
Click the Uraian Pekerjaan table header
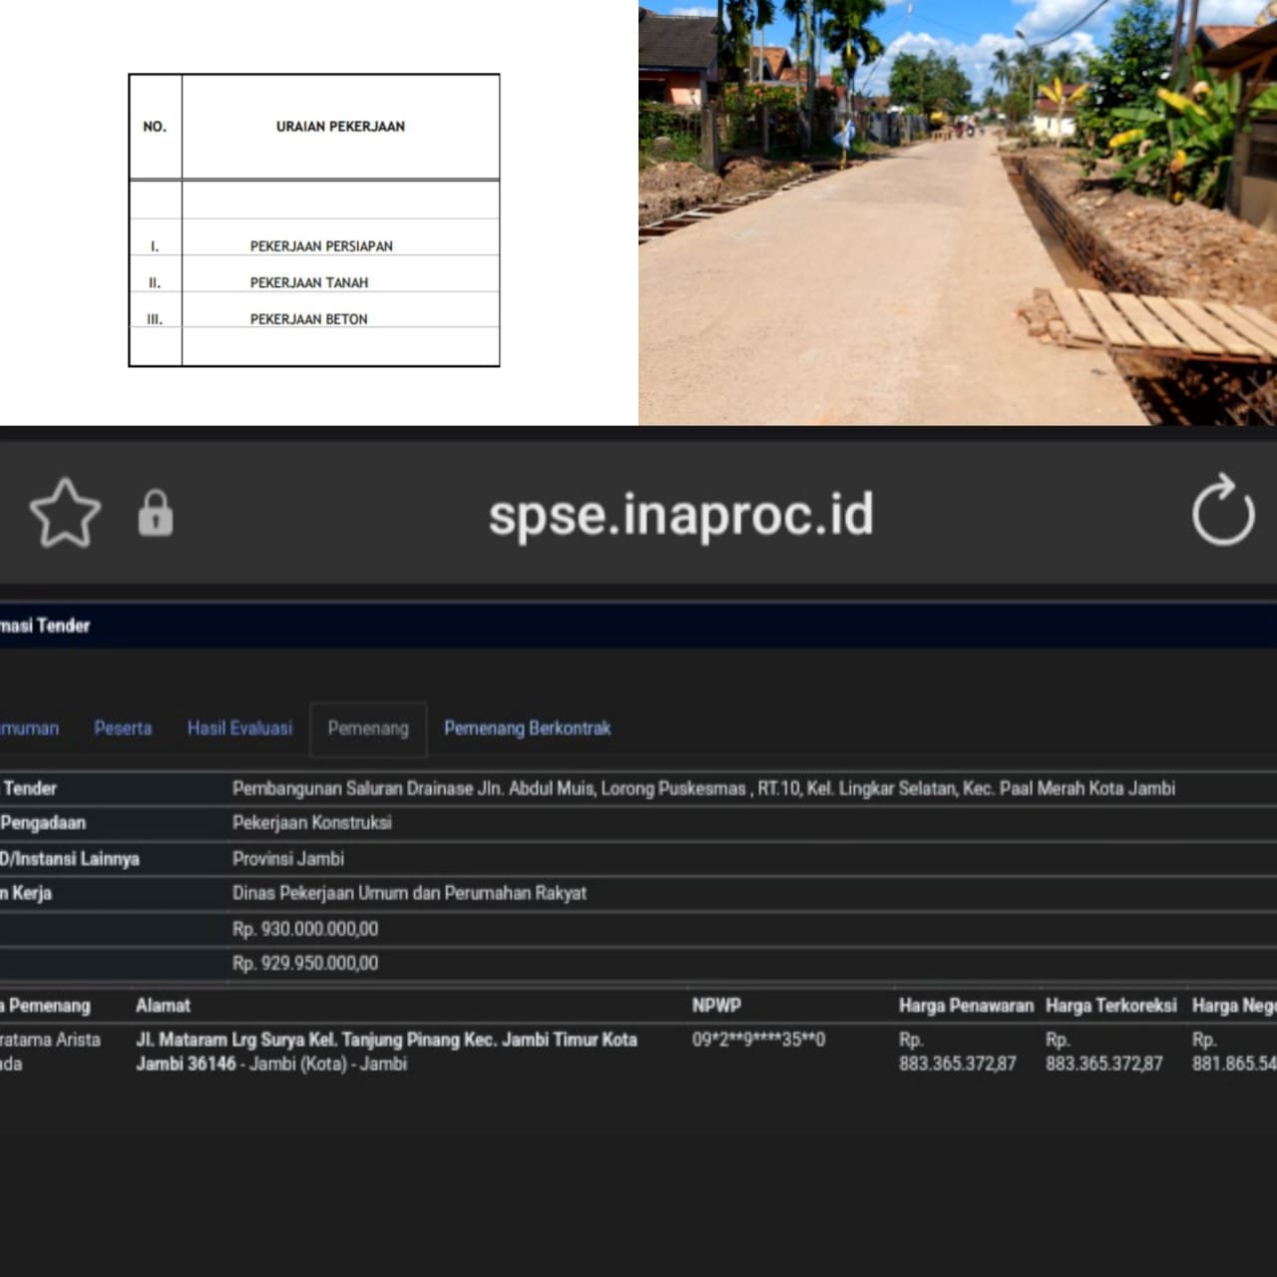340,127
